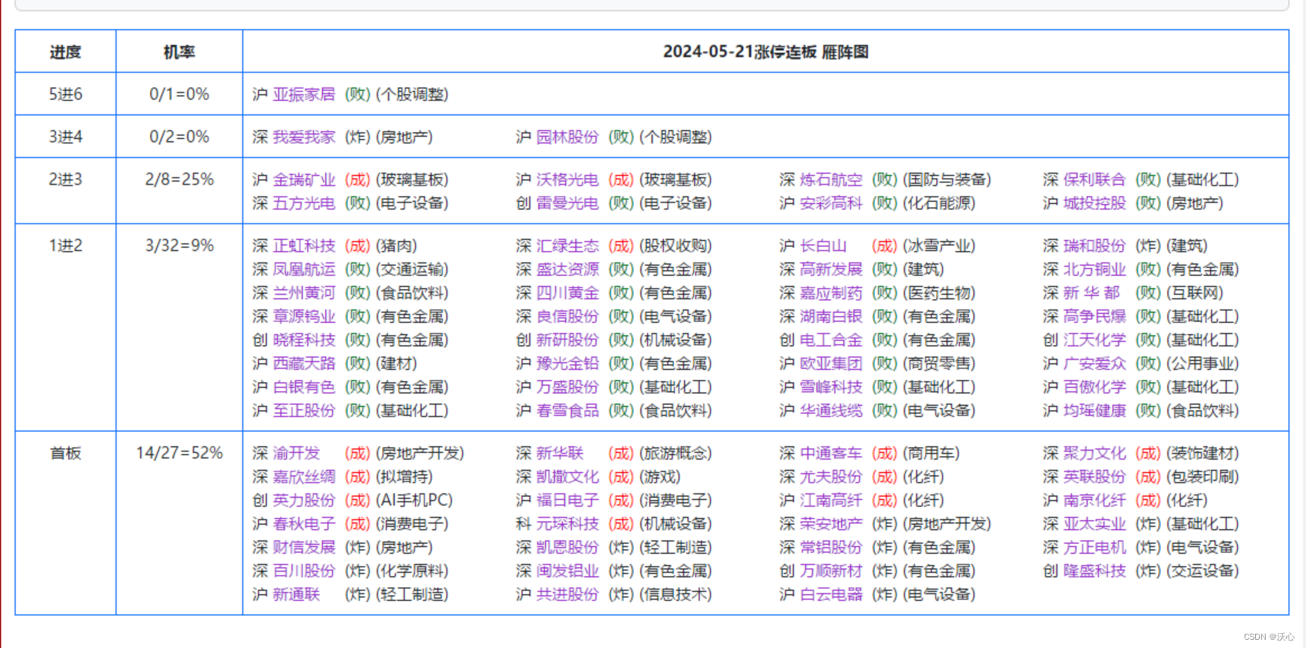Click the 荣安地产 stock link

pyautogui.click(x=831, y=524)
